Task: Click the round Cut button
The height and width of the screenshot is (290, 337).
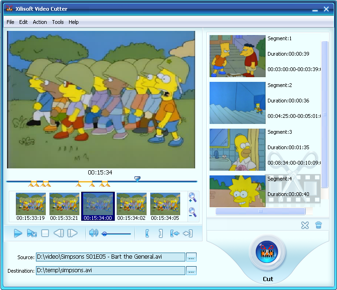Action: (x=267, y=252)
